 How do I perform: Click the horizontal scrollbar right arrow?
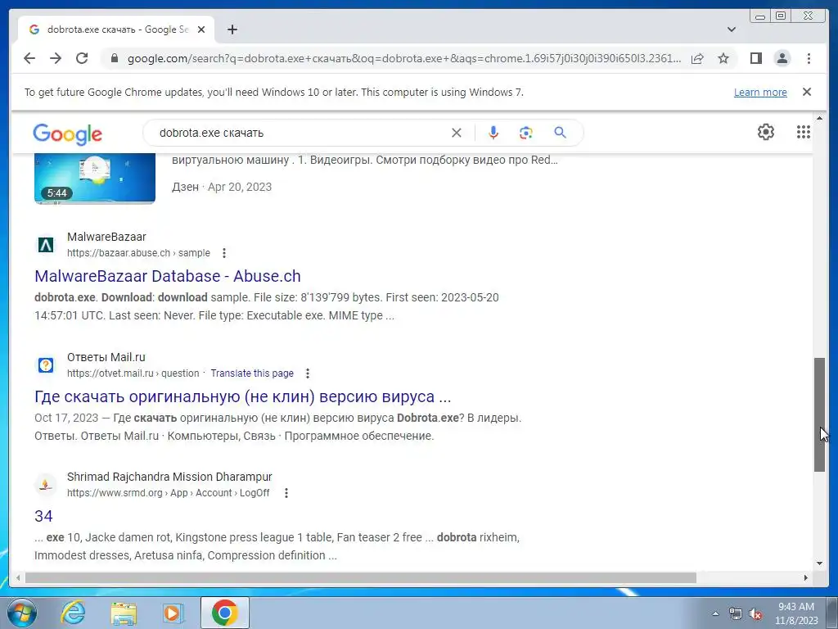click(x=806, y=578)
